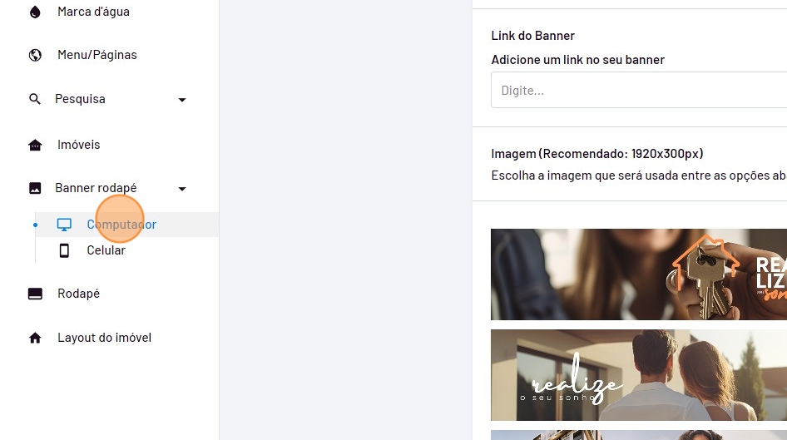Choose the 'realize o seu sonho' couple banner
The height and width of the screenshot is (440, 787).
tap(638, 375)
